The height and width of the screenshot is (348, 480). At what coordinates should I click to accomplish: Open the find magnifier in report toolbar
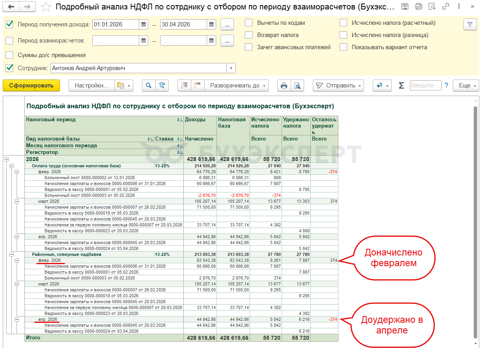(148, 85)
